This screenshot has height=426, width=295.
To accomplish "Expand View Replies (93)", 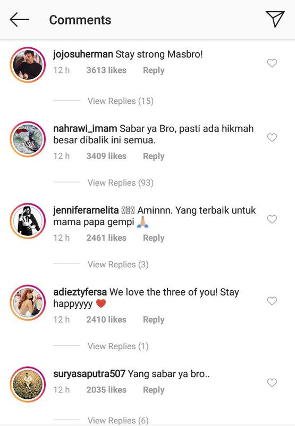I will click(x=120, y=183).
